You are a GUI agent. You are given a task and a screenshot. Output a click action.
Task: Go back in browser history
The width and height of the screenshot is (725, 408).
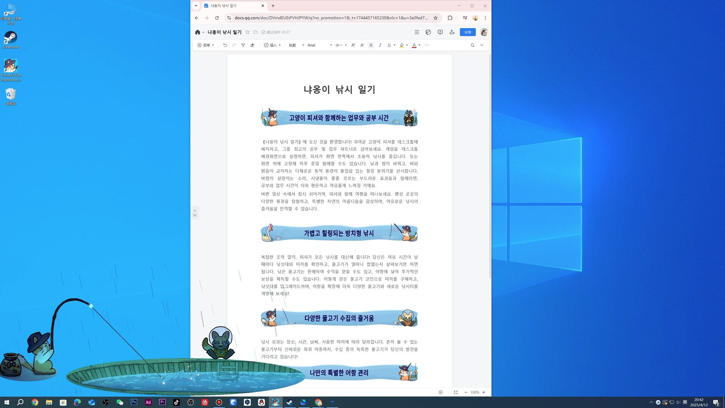click(x=196, y=18)
